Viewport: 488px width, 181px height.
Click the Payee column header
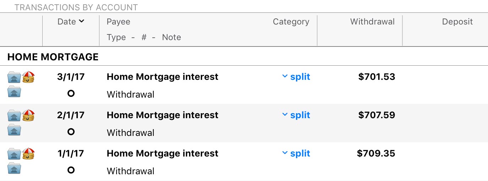point(118,22)
